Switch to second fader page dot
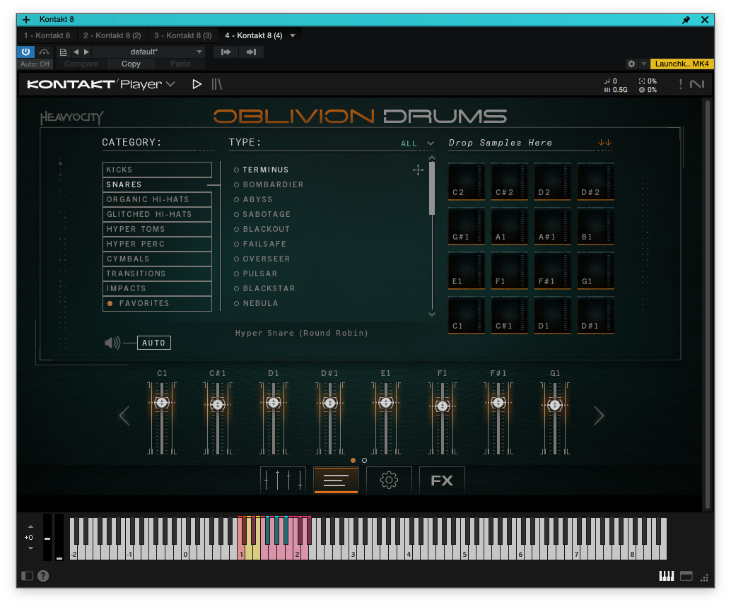This screenshot has width=731, height=607. click(365, 460)
